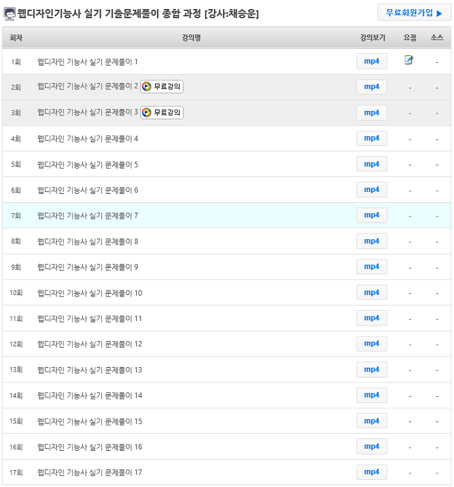Open mp4 for 문제풀이 2
Viewport: 454px width, 487px height.
pos(372,87)
